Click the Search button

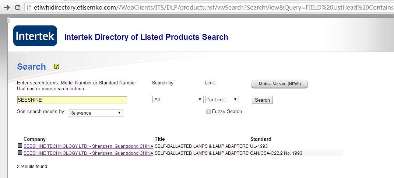click(x=262, y=100)
